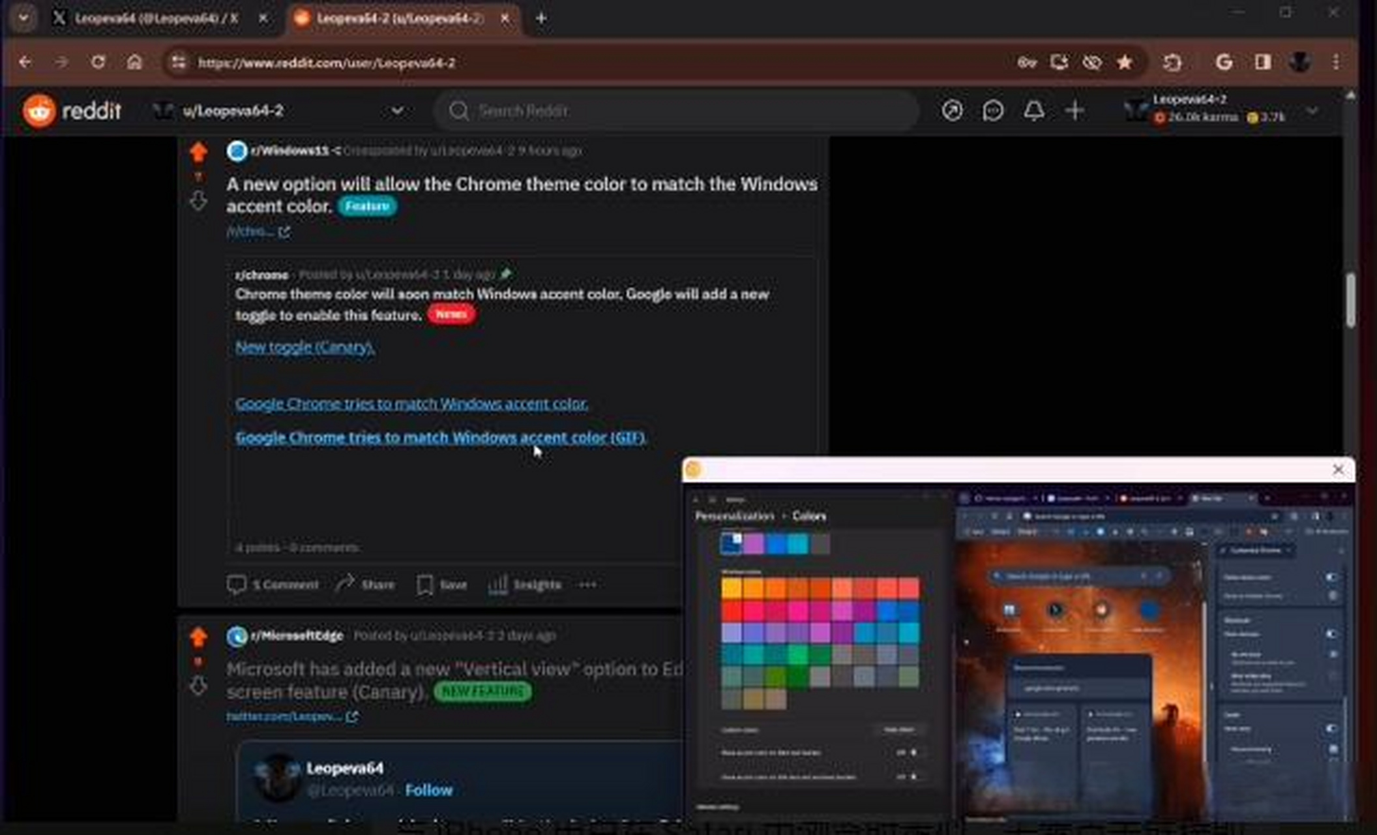This screenshot has height=835, width=1377.
Task: Open Reddit Popular arrow icon
Action: point(952,111)
